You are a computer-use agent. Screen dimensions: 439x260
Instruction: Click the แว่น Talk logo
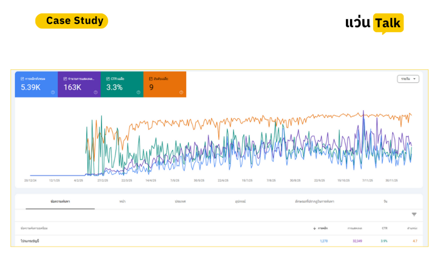pyautogui.click(x=374, y=24)
